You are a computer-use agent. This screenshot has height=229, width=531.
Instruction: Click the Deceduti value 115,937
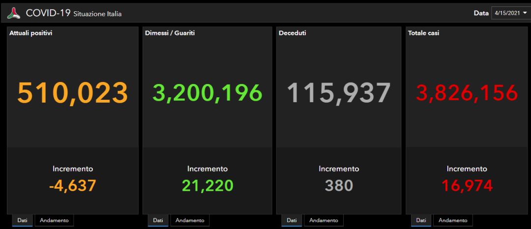pyautogui.click(x=339, y=93)
